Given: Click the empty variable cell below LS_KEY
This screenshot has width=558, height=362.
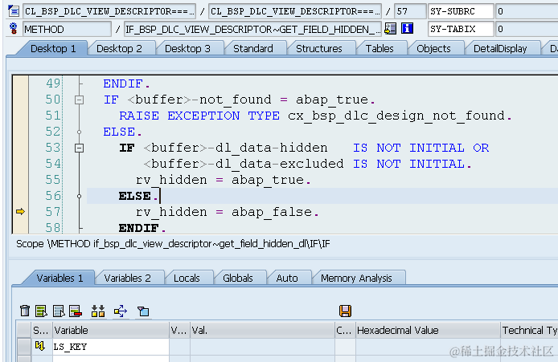Looking at the screenshot, I should click(111, 359).
